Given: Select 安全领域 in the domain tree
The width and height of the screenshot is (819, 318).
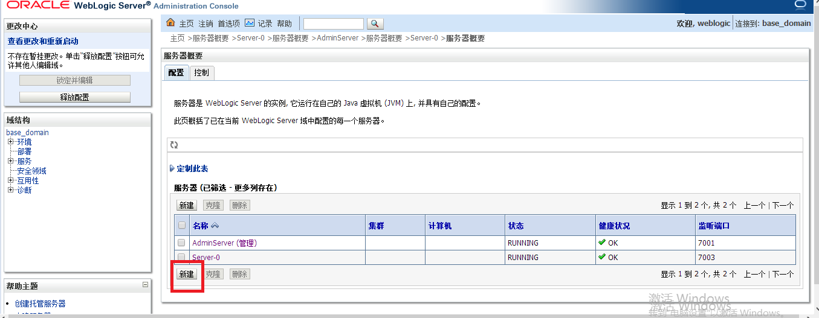Looking at the screenshot, I should 31,171.
